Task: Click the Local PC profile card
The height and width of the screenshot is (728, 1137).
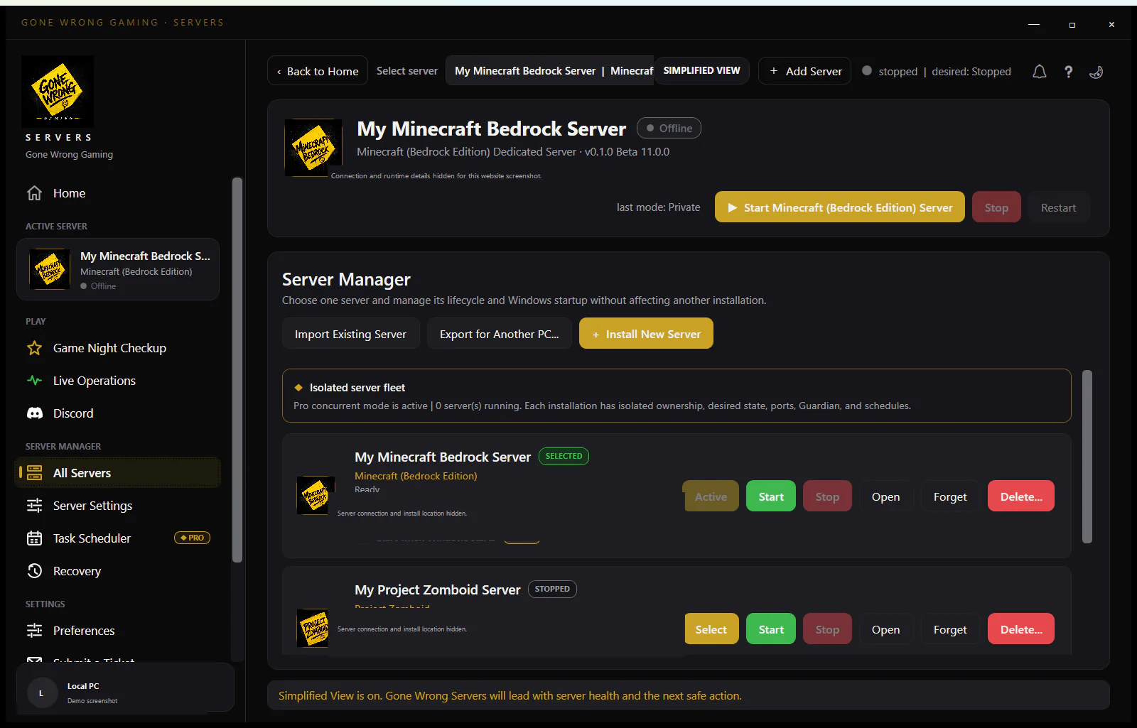Action: (x=125, y=688)
